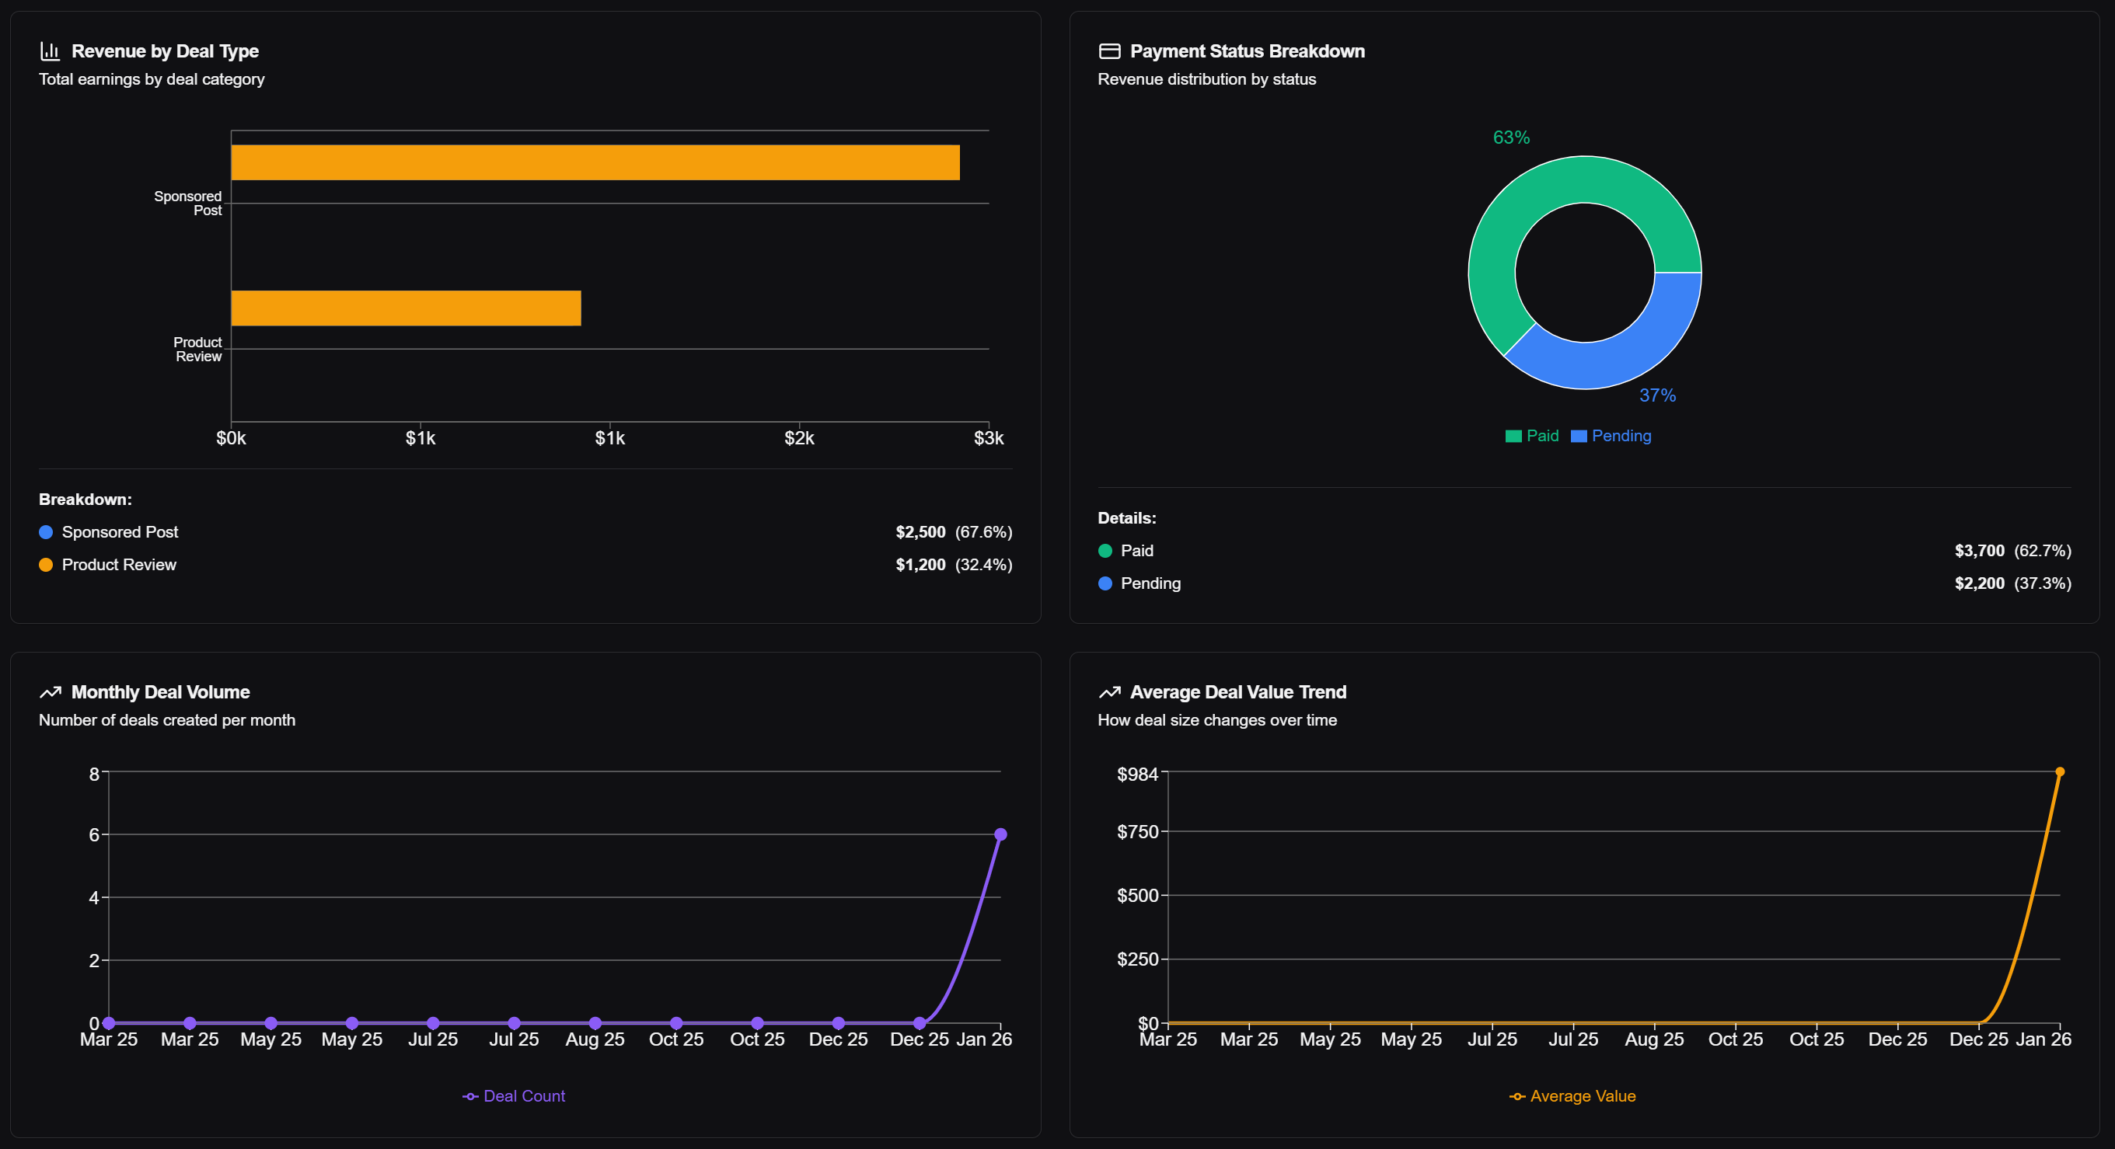Click the trend arrow icon beside Monthly Deal Volume

[x=50, y=693]
